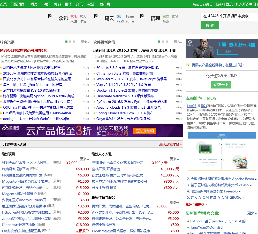The height and width of the screenshot is (234, 258).
Task: Click the speech bubble icon before 腾讯云产品
Action: click(188, 64)
